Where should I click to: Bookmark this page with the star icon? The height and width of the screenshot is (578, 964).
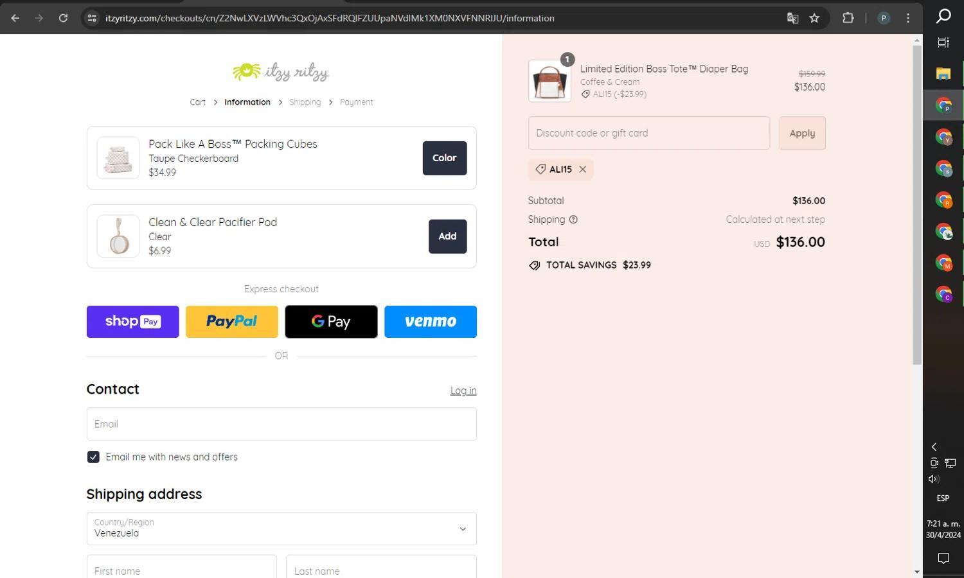tap(814, 18)
